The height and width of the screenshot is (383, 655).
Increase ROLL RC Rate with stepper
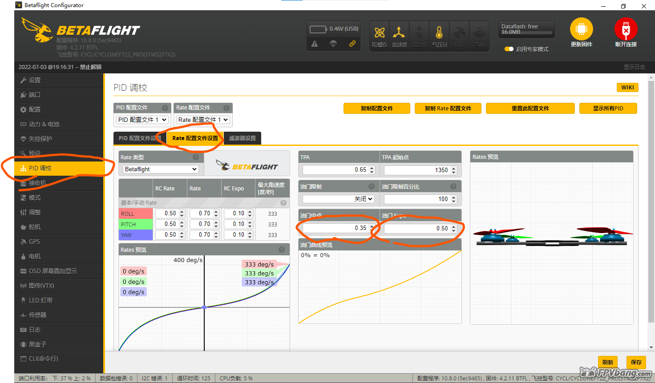182,211
